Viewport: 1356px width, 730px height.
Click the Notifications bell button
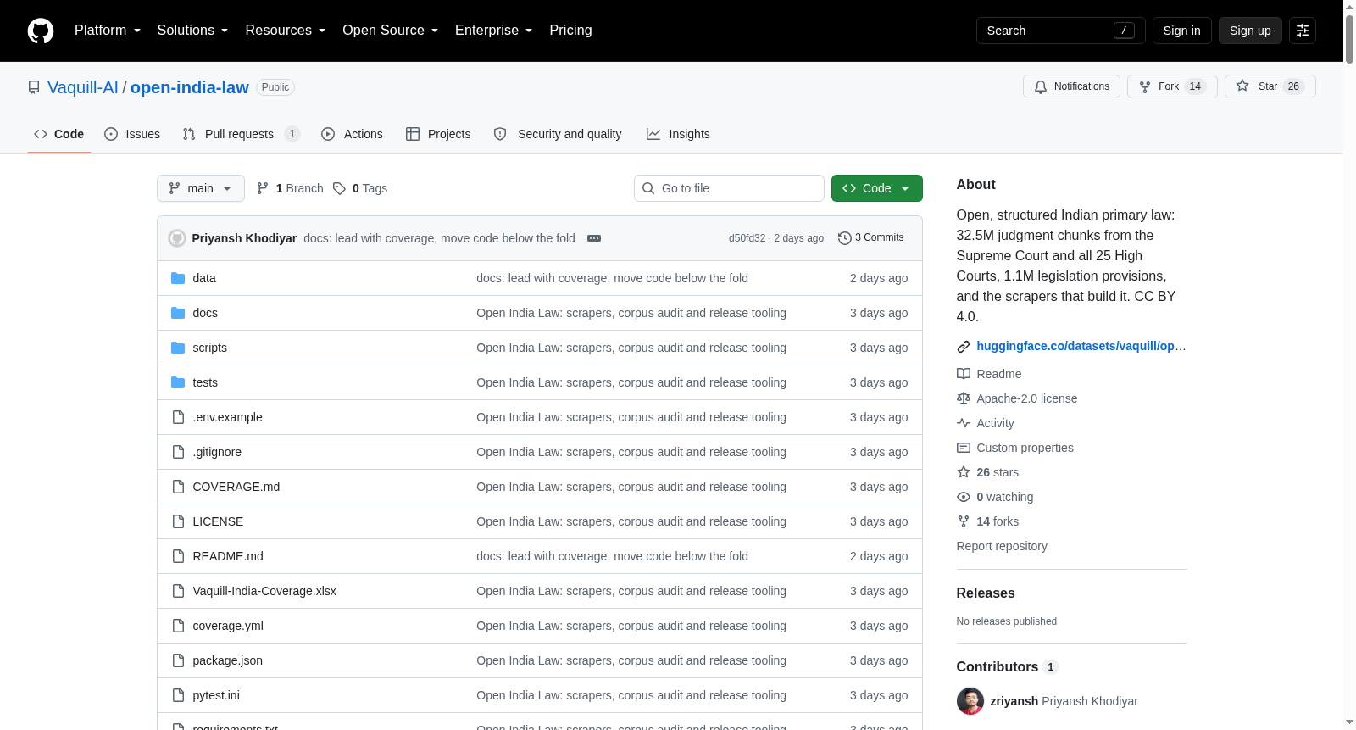coord(1072,86)
